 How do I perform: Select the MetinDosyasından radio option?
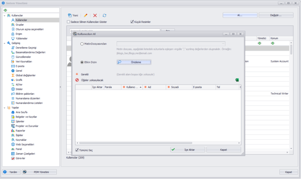click(x=82, y=44)
